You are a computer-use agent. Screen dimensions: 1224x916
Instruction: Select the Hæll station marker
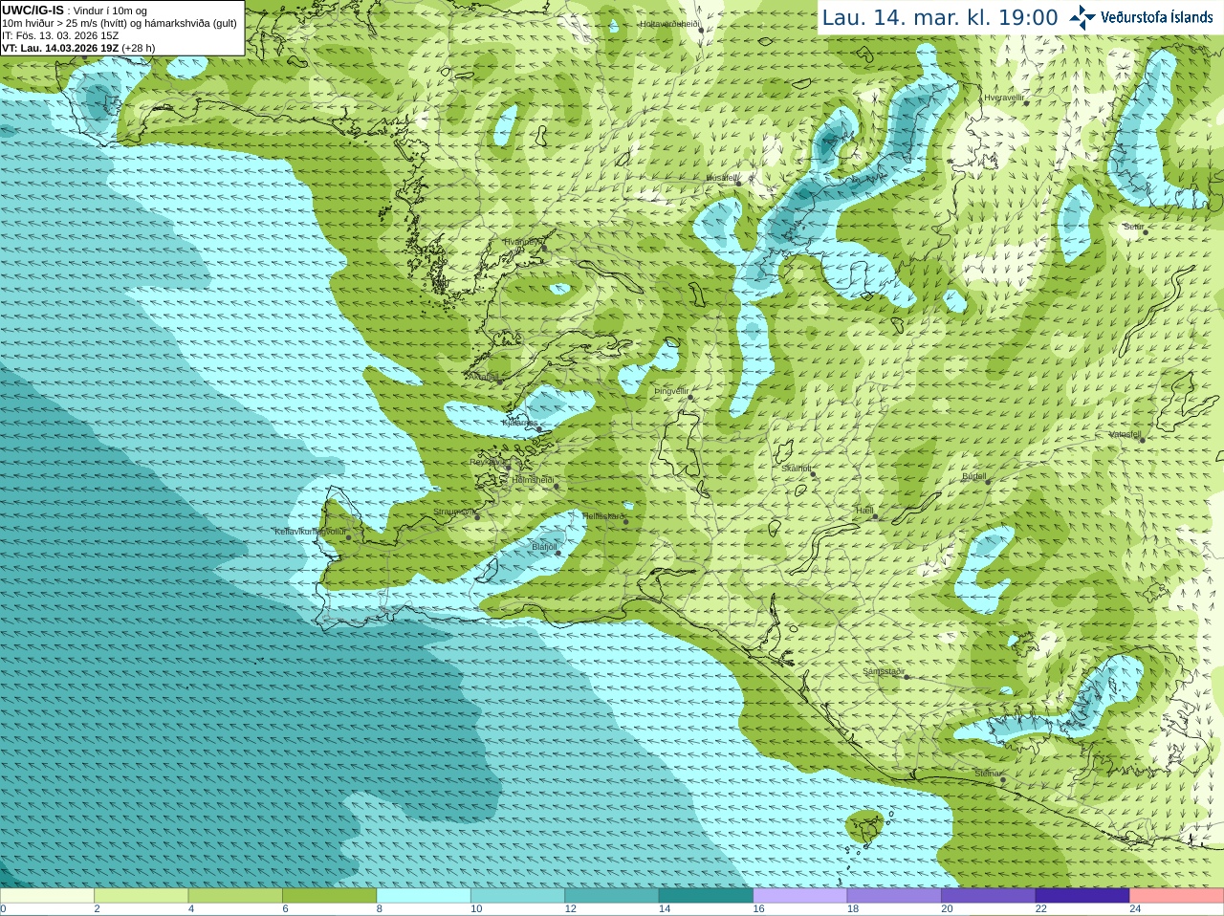point(875,517)
